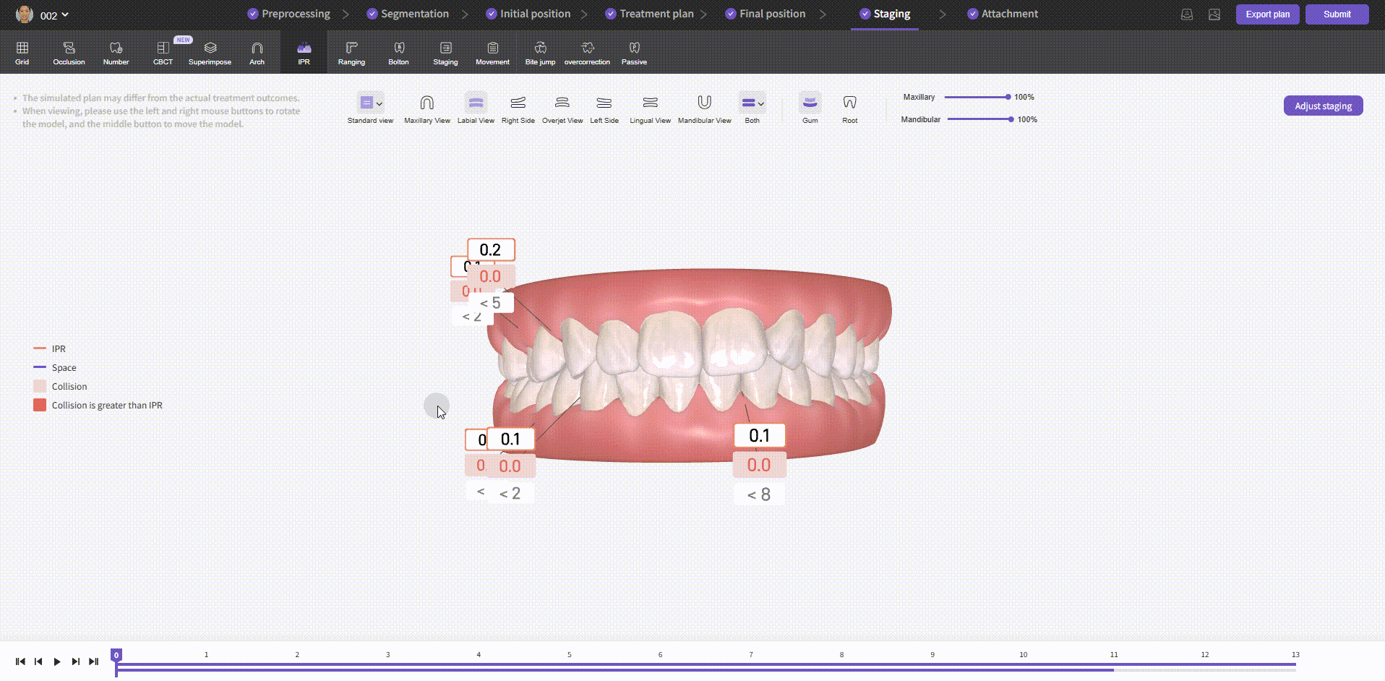Open the Bolton analysis tool
Image resolution: width=1385 pixels, height=681 pixels.
tap(398, 53)
